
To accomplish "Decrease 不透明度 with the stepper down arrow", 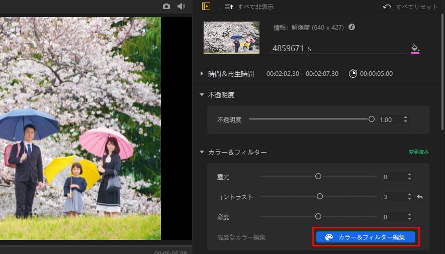I will 405,122.
